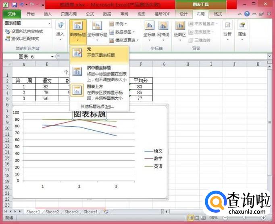Click 重设以匹配样式 button

coord(23,39)
